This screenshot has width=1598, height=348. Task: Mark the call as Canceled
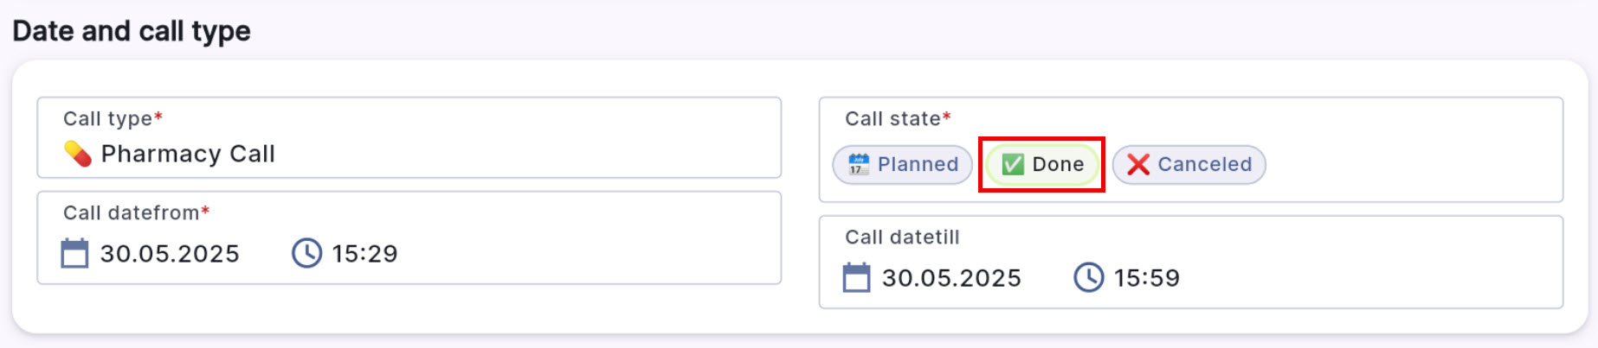click(1189, 164)
